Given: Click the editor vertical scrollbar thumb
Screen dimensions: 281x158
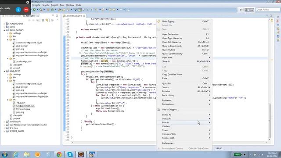Looking at the screenshot, I should pyautogui.click(x=269, y=121).
